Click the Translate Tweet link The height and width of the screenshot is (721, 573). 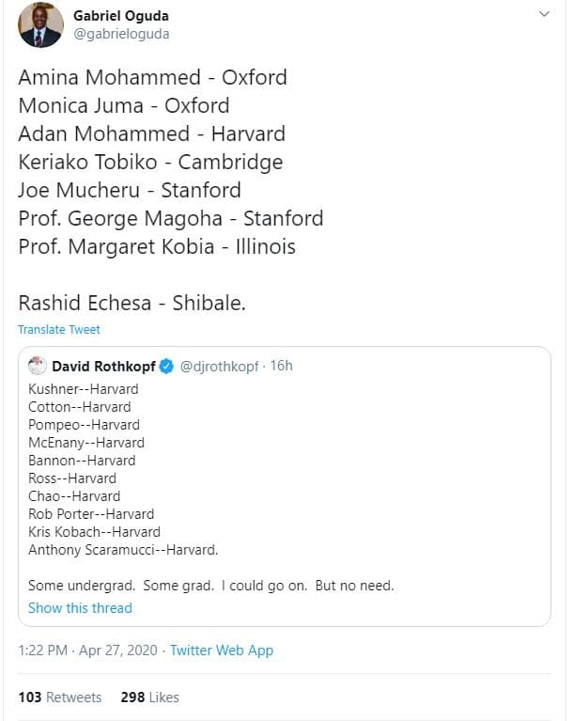tap(58, 329)
